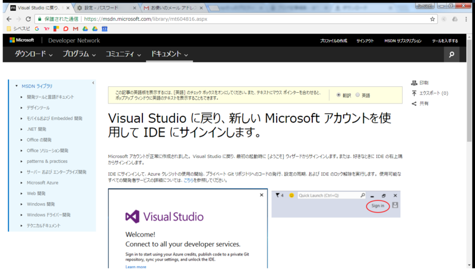Switch to the お使いのメール アドレス Gmail tab

click(x=173, y=8)
